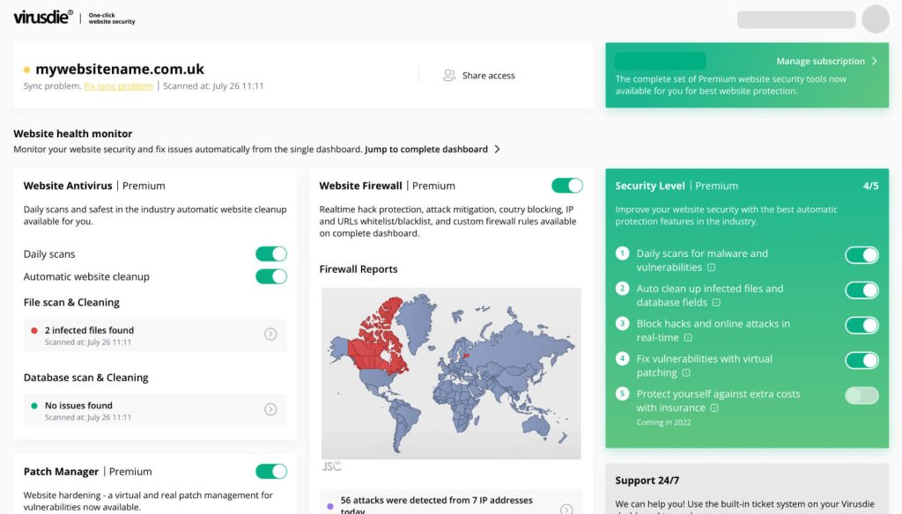The image size is (902, 514).
Task: Click the Database scan & Cleaning heading
Action: pos(85,378)
